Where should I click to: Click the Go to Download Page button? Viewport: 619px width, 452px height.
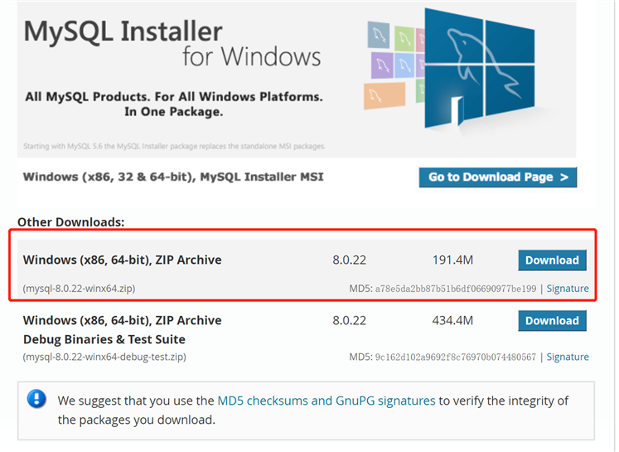coord(498,177)
